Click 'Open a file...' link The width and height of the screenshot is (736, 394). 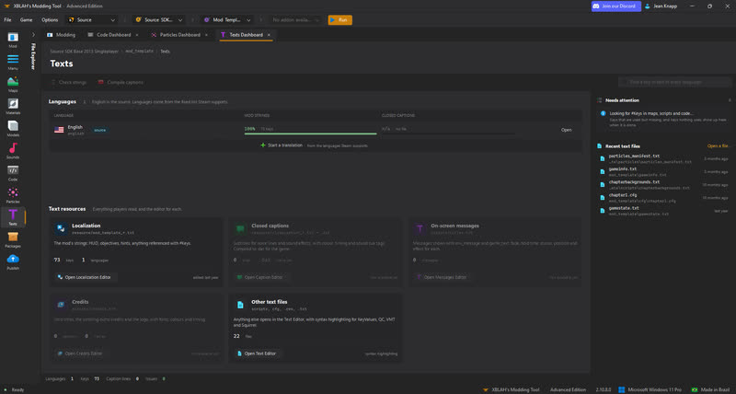tap(718, 146)
